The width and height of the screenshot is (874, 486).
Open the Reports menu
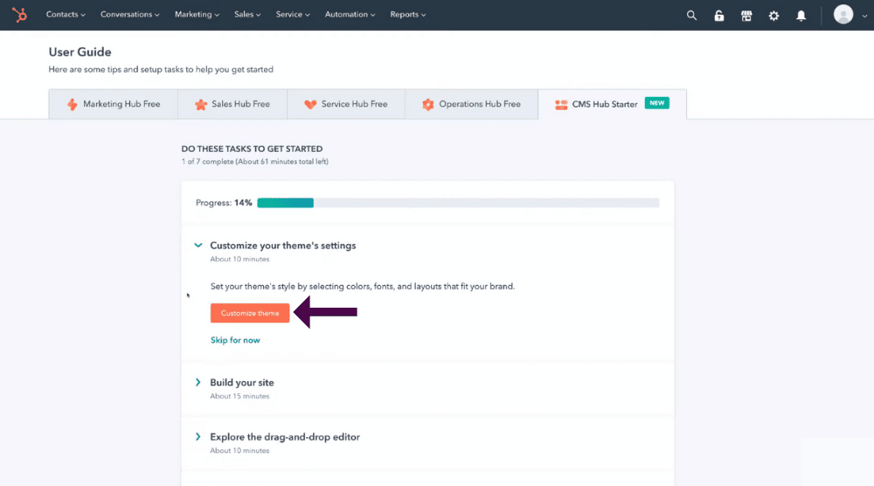(408, 15)
